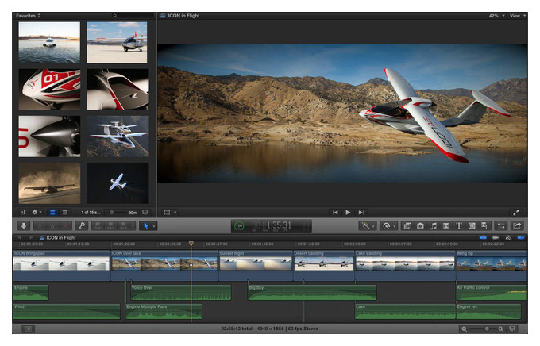Adjust the timeline zoom slider

pyautogui.click(x=482, y=329)
